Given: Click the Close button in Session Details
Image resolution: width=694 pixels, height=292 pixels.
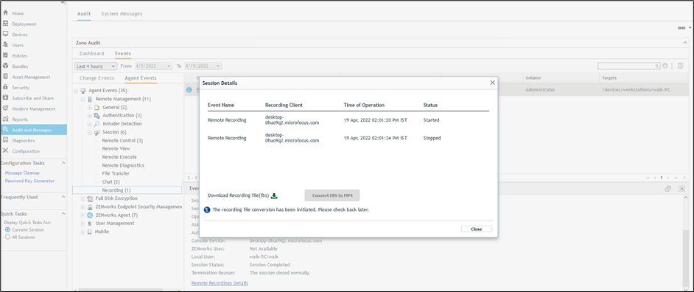Looking at the screenshot, I should click(x=476, y=229).
